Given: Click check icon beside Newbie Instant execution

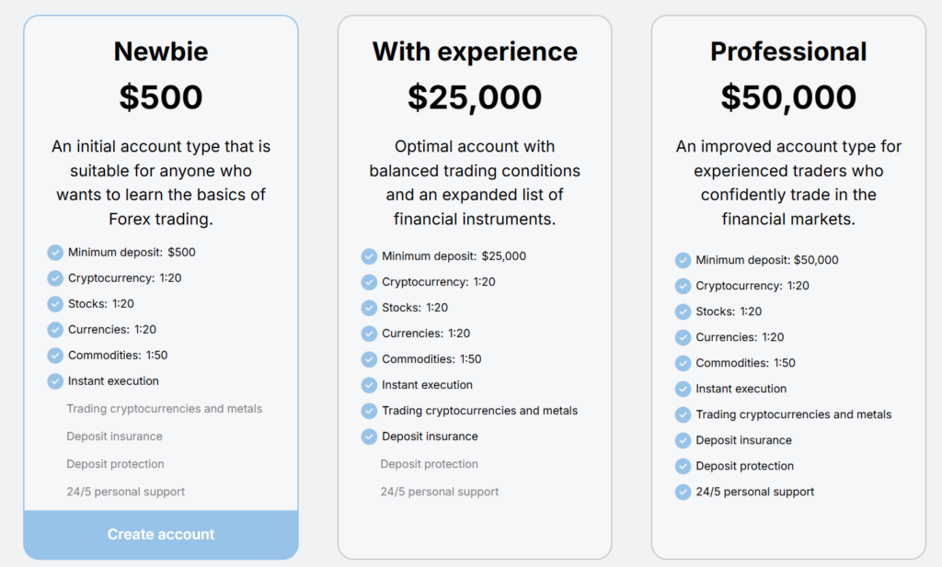Looking at the screenshot, I should point(55,380).
